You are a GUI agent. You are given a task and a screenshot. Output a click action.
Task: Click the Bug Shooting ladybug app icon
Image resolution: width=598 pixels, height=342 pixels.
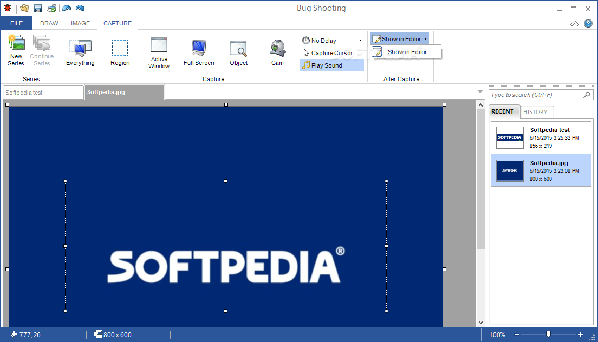point(7,8)
